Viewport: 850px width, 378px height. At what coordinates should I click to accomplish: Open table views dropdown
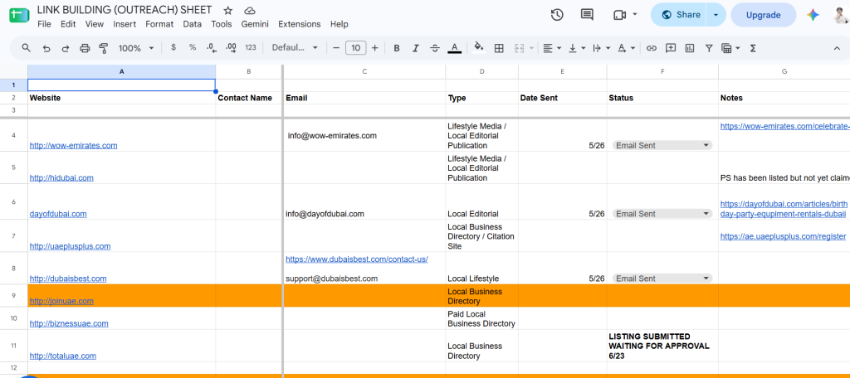[730, 48]
